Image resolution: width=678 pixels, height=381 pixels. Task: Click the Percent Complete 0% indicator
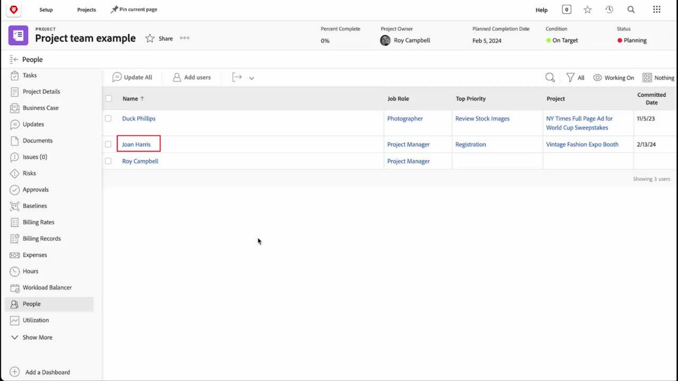(325, 41)
